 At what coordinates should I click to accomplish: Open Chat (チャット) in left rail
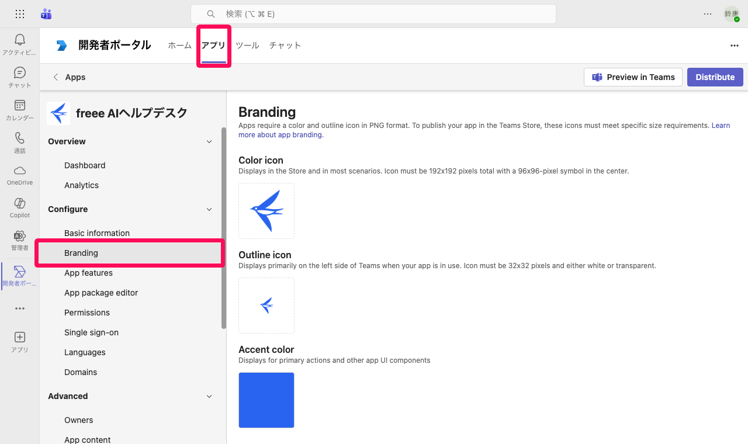(x=19, y=77)
